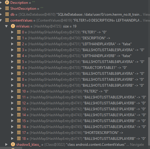The image size is (150, 149).
Task: Expand entry 10 containing FILTER2
Action: pos(12,91)
